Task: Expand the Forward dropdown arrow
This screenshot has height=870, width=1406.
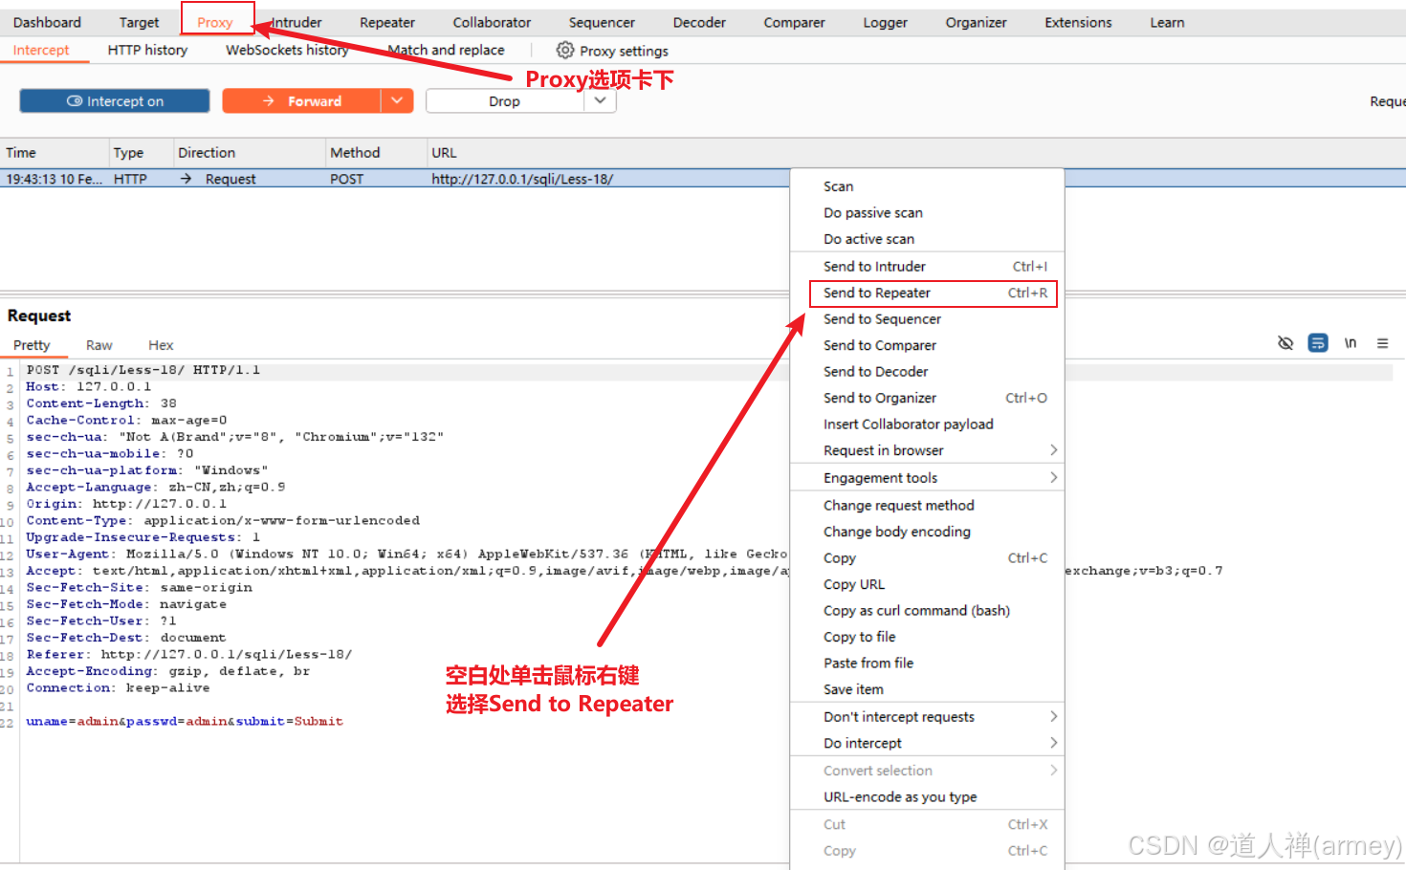Action: pos(397,101)
